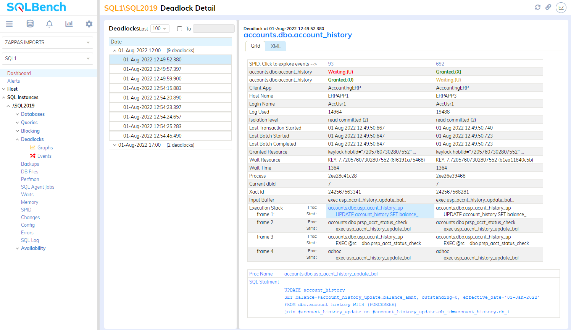Open the ZAPPAS IMPORTS dropdown
Screen dimensions: 571x330
pos(48,43)
